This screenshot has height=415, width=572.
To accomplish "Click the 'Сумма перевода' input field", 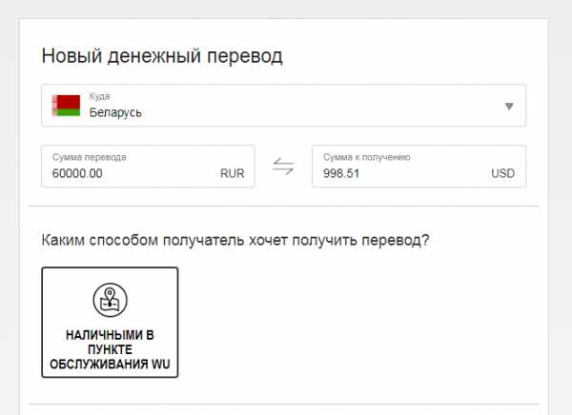I will click(x=148, y=167).
